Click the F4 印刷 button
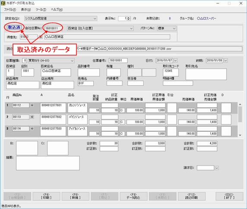Image resolution: width=247 pixels, height=209 pixels. coord(46,196)
